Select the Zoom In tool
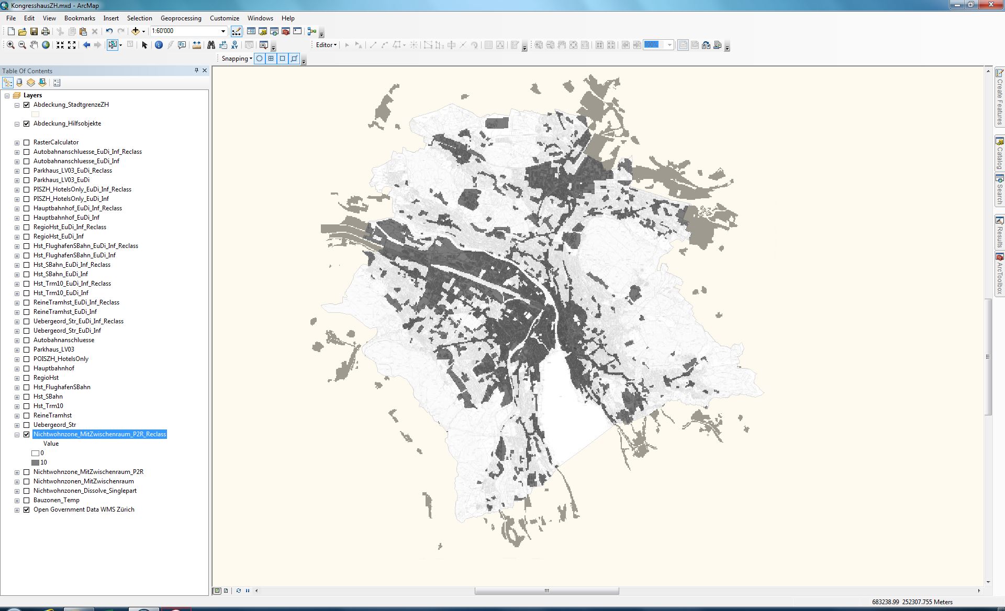This screenshot has width=1005, height=611. (x=10, y=45)
